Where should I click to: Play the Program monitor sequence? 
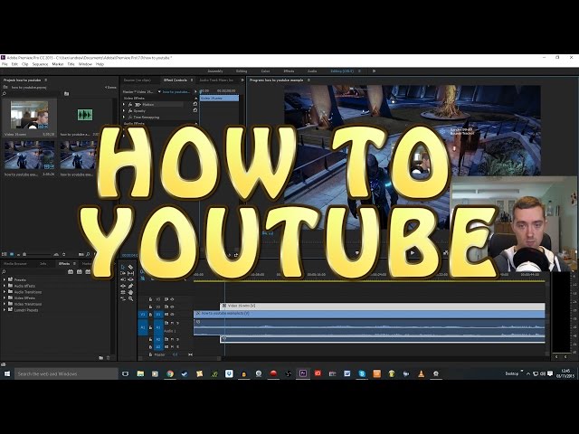point(413,253)
